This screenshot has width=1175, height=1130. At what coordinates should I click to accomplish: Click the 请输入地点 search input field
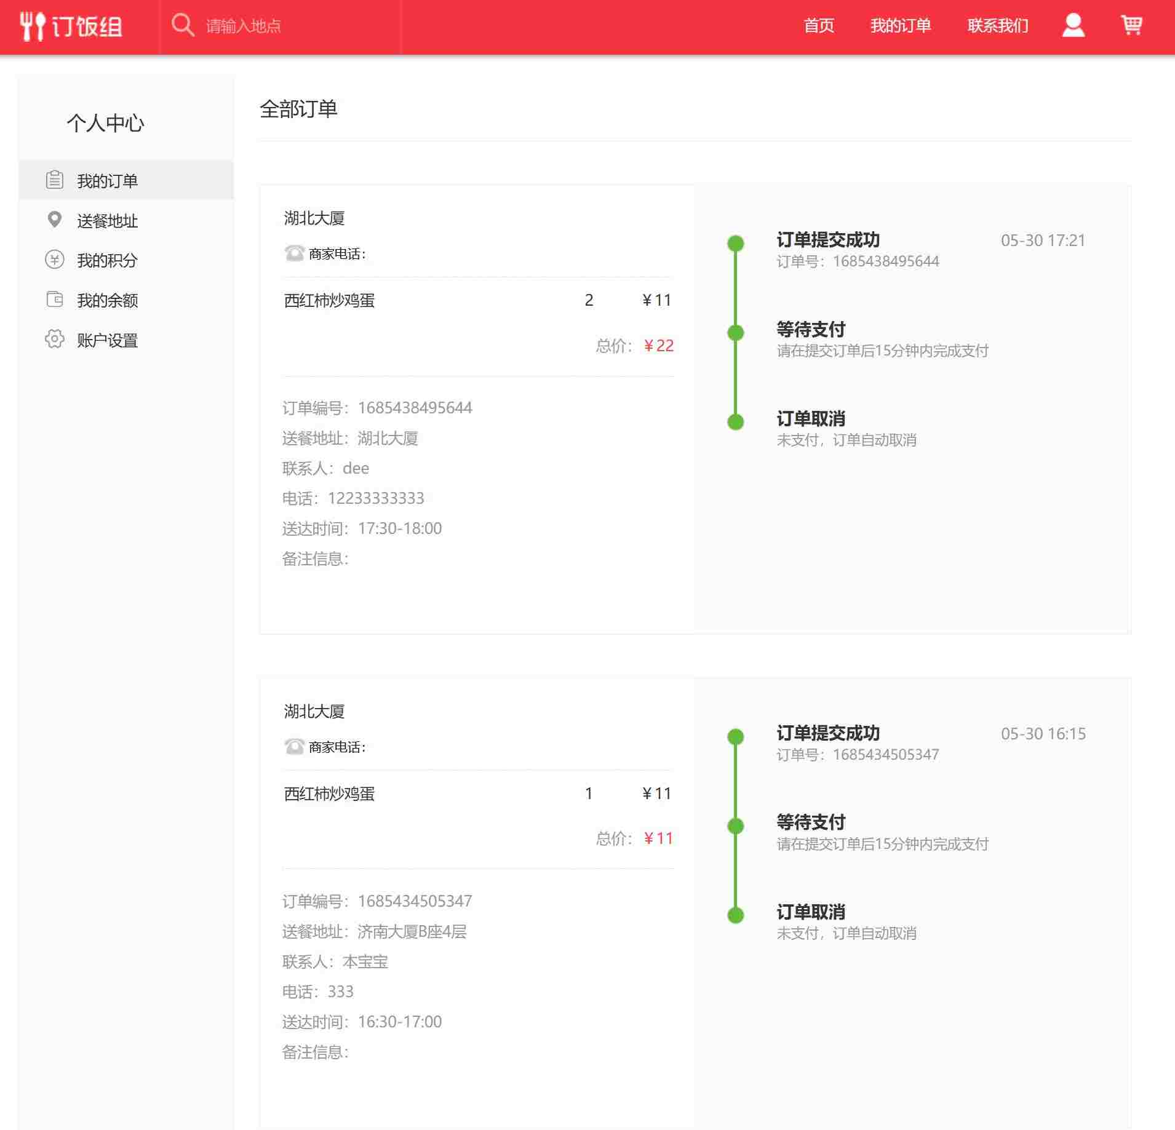click(277, 26)
